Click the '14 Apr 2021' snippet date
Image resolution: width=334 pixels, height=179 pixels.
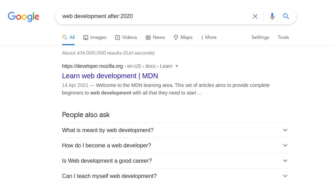coord(75,85)
